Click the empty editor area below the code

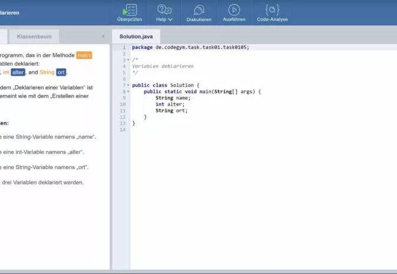click(x=263, y=200)
